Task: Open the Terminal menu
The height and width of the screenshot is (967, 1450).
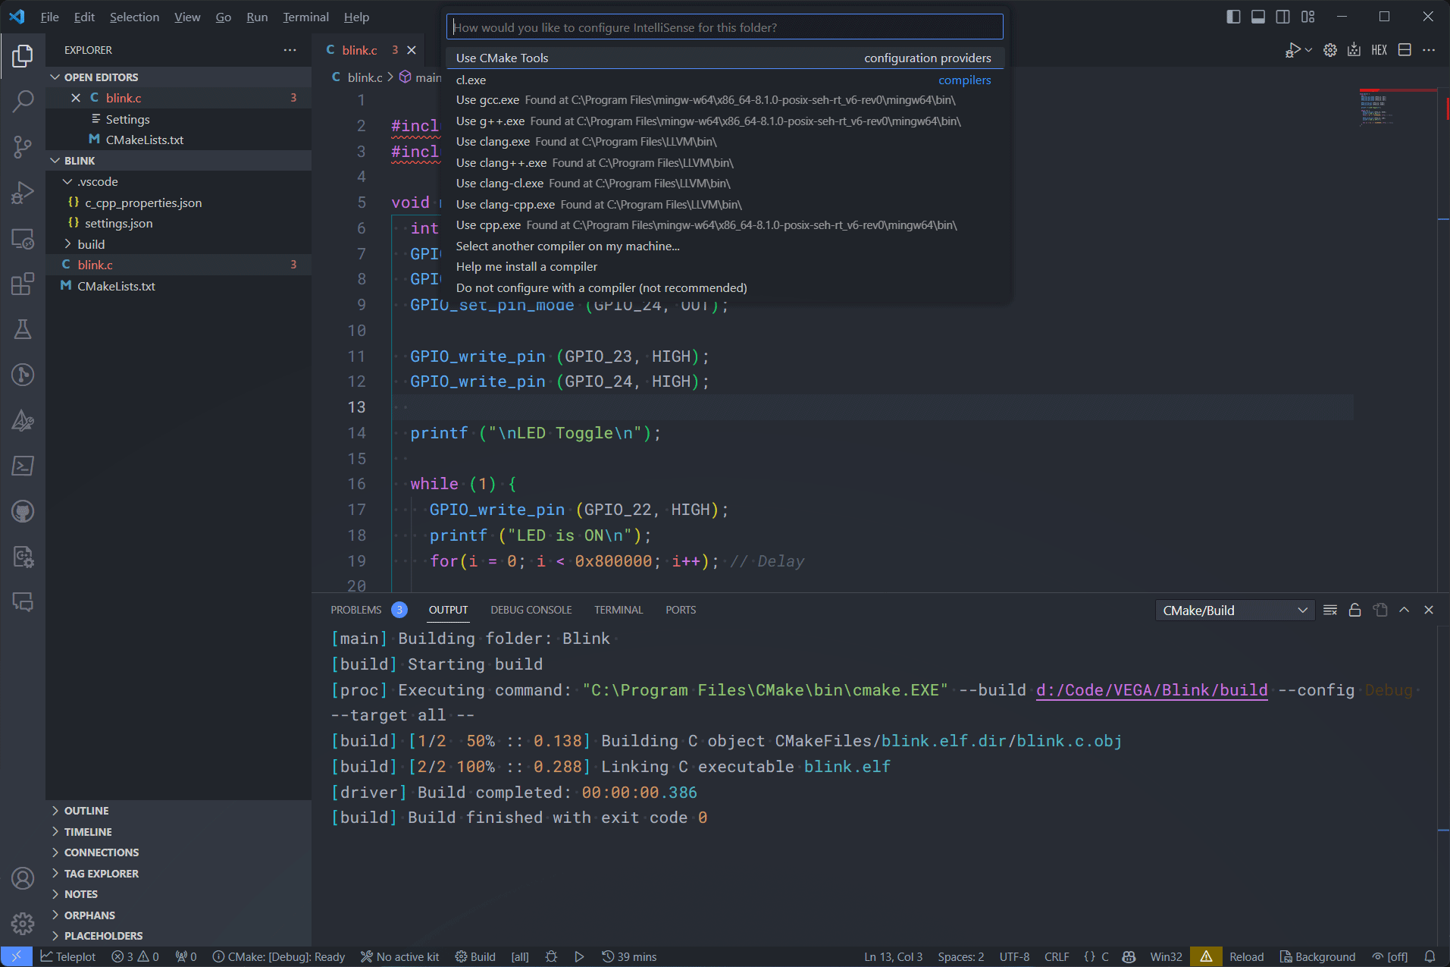Action: 305,17
